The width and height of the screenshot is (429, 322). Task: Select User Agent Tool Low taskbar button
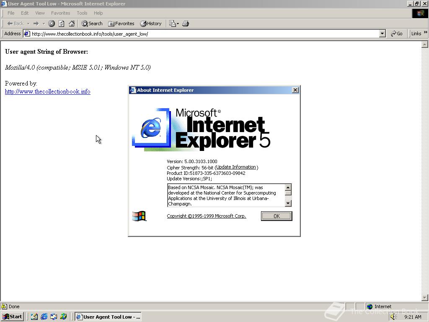point(108,317)
